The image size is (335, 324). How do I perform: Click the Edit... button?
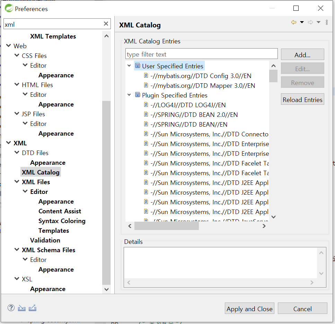point(302,68)
